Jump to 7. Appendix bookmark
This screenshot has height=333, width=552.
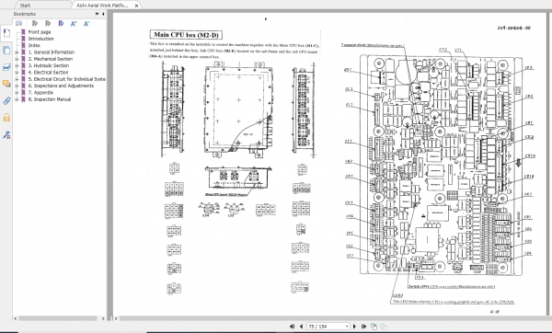[40, 93]
